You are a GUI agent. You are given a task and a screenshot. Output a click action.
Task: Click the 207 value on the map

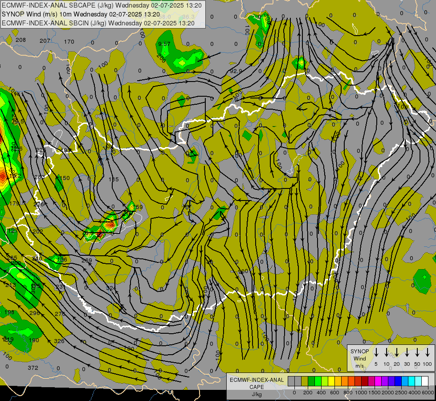click(45, 41)
